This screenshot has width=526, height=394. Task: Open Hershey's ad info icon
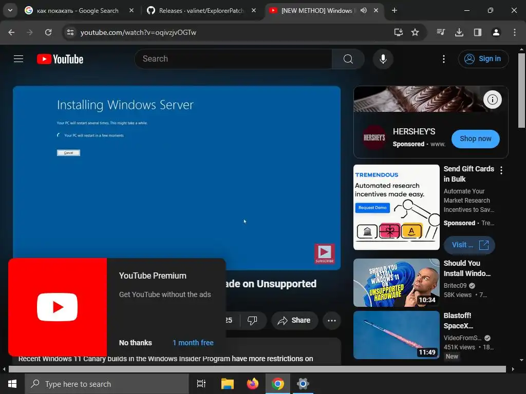(x=493, y=100)
